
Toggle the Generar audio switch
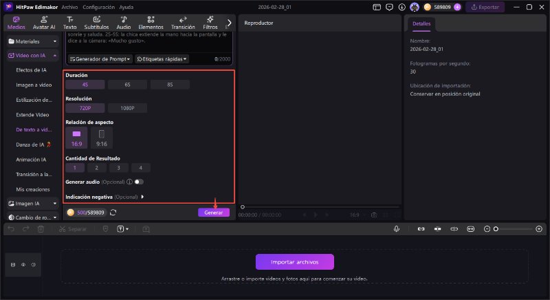[139, 182]
